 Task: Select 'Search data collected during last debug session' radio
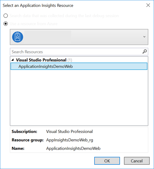tap(5, 16)
